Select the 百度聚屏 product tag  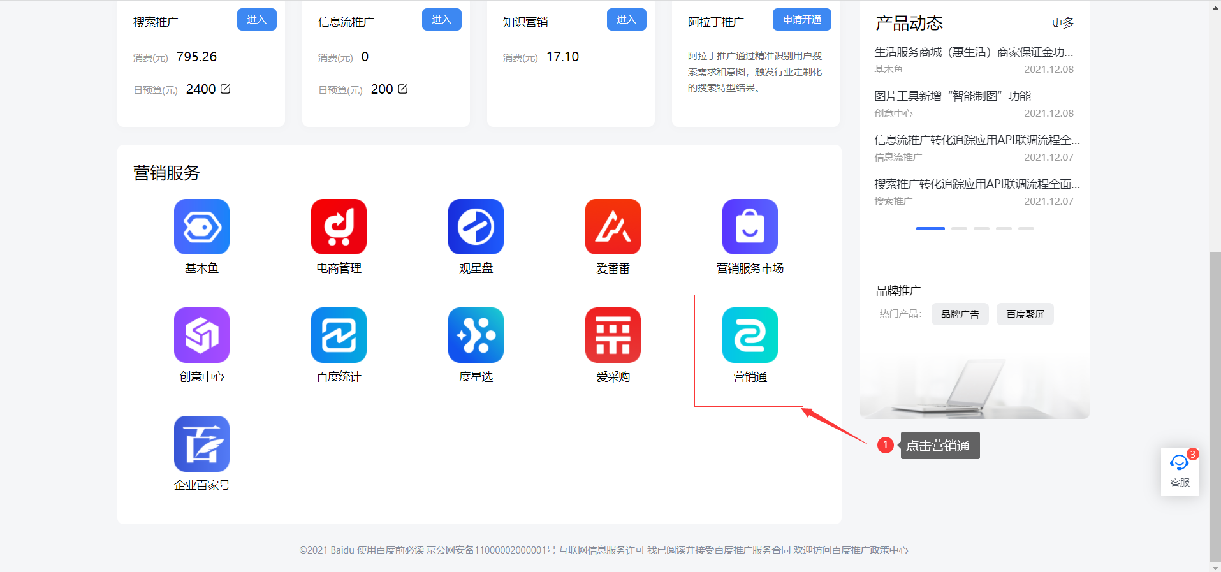[x=1025, y=314]
